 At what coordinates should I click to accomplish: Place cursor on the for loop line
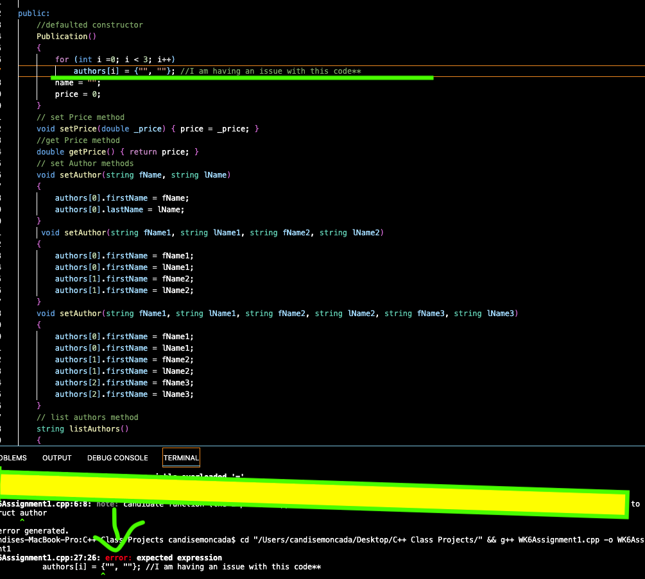click(115, 59)
